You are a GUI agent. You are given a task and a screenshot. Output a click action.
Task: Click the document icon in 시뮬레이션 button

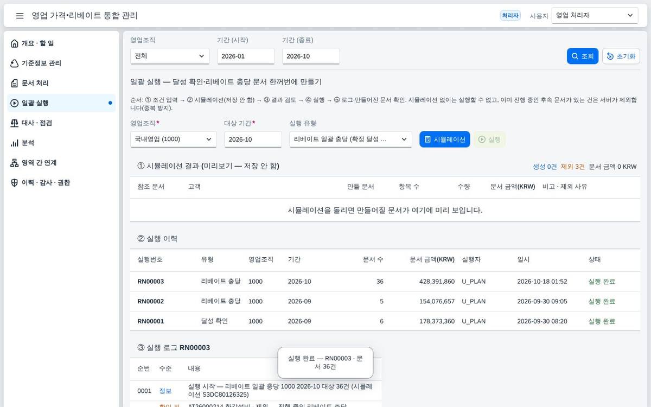pos(427,139)
